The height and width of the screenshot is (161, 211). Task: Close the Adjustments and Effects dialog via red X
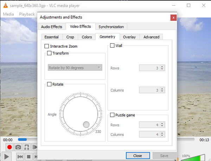tap(173, 18)
